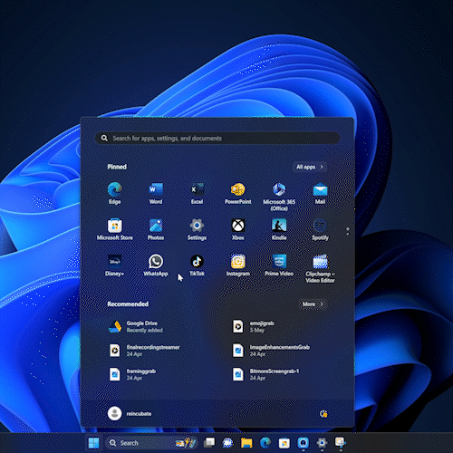This screenshot has height=453, width=453.
Task: Launch Spotify from pinned apps
Action: 320,229
